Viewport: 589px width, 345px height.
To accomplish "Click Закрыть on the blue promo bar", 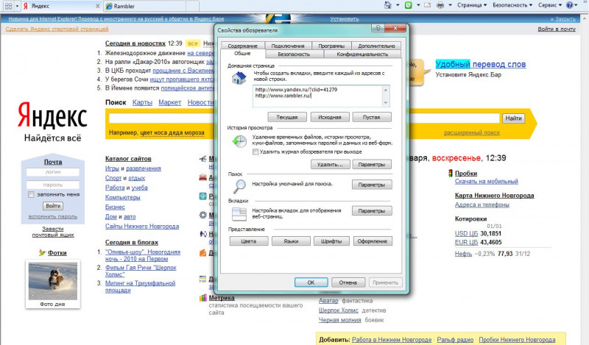I will 562,19.
